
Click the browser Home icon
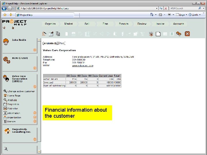[x=152, y=15]
